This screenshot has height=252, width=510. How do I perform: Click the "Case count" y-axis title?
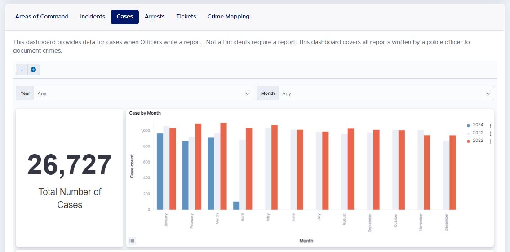click(x=132, y=166)
